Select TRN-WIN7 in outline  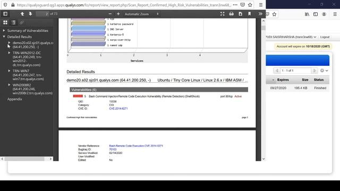click(28, 75)
